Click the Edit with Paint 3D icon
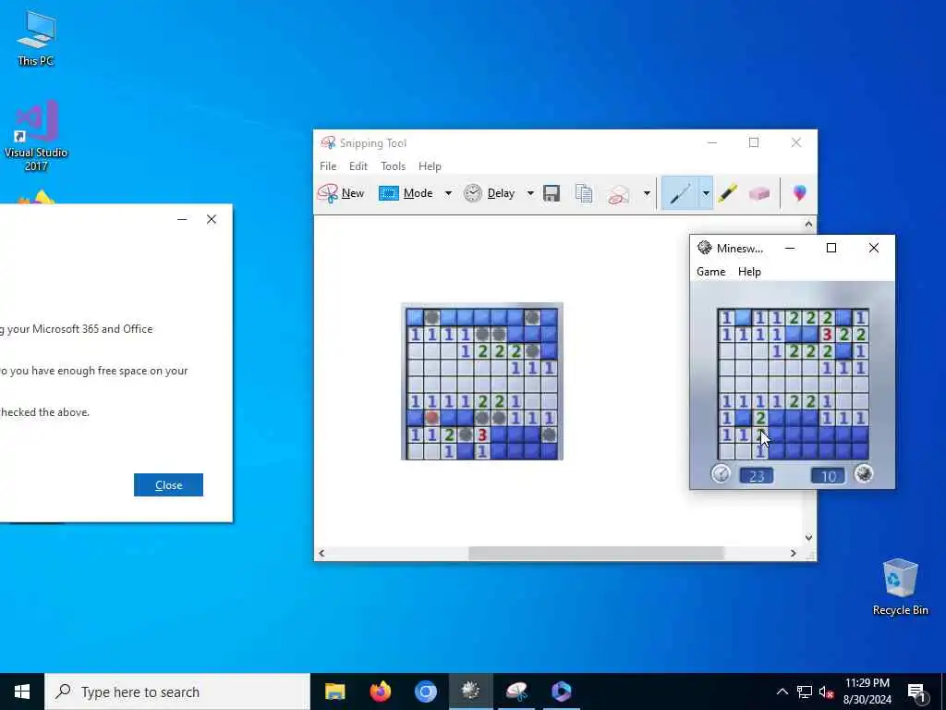 pyautogui.click(x=799, y=193)
